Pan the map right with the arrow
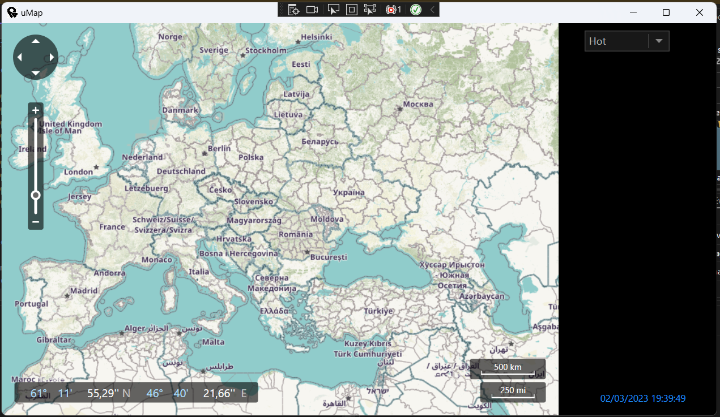 pos(52,57)
